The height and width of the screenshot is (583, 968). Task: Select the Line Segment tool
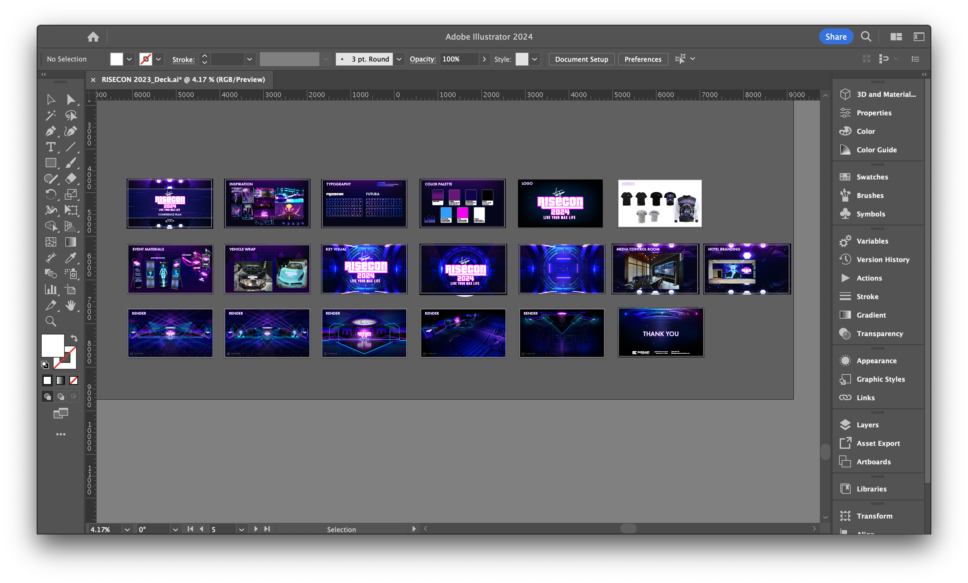click(71, 147)
